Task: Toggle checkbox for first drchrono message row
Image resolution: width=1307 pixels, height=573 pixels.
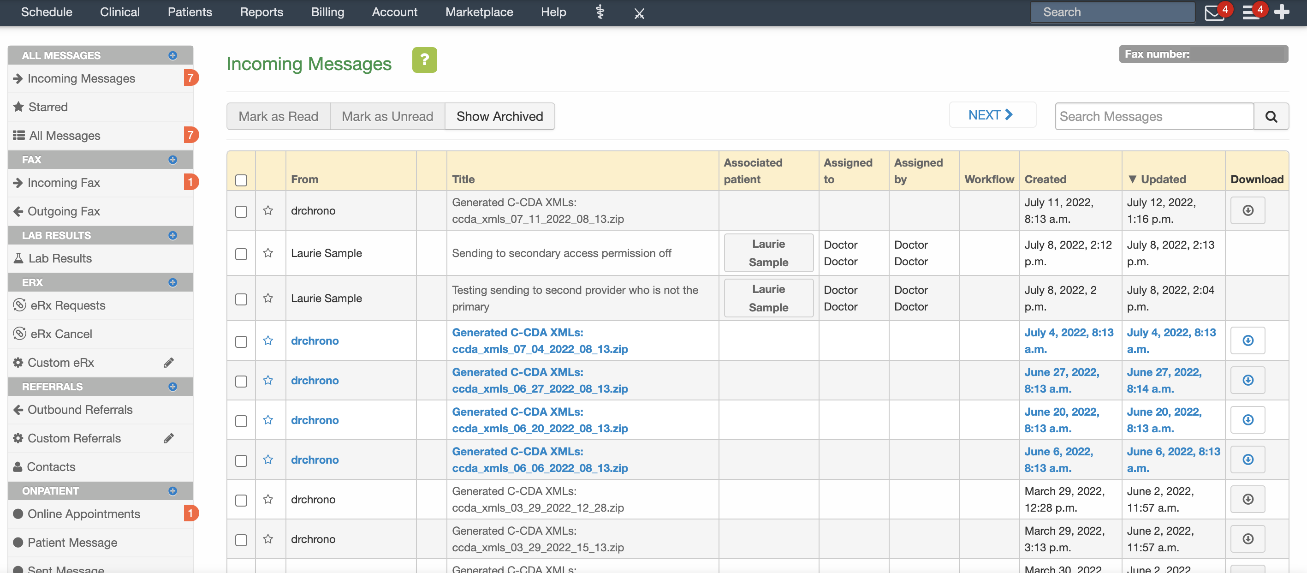Action: click(x=241, y=210)
